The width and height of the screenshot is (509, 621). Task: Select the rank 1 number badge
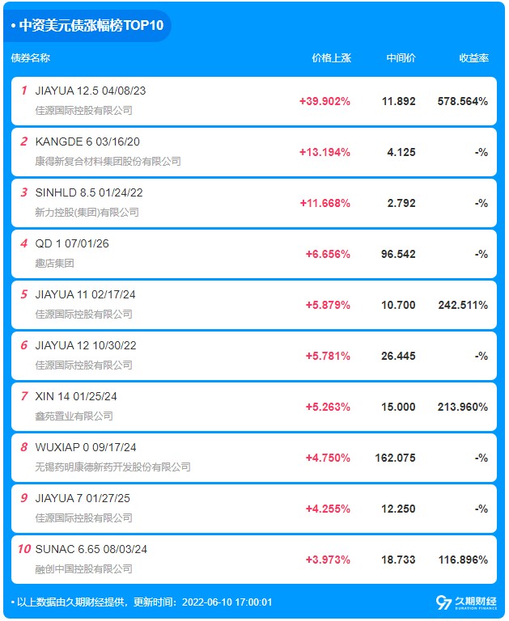[x=24, y=91]
